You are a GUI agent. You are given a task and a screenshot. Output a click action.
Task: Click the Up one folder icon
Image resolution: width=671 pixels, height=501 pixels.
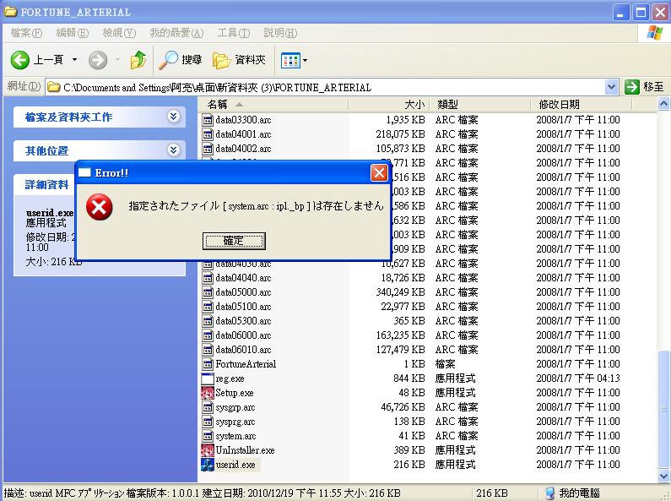[138, 60]
